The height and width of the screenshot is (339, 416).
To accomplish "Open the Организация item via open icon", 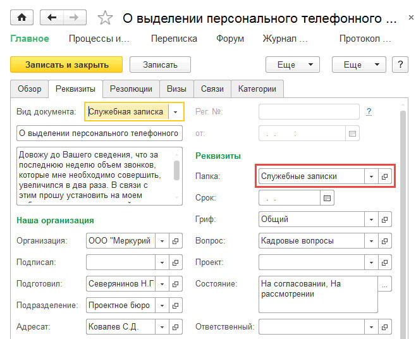I will pos(176,241).
